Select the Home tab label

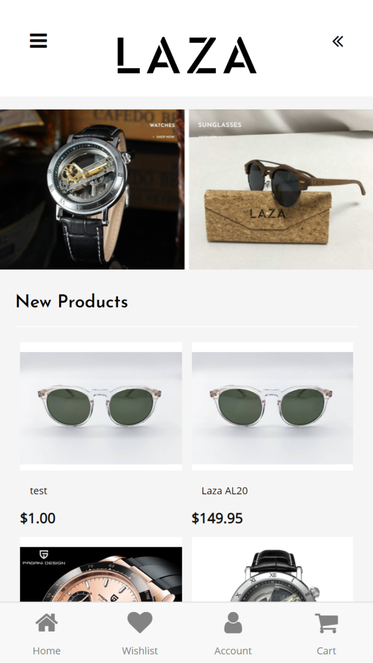tap(47, 651)
